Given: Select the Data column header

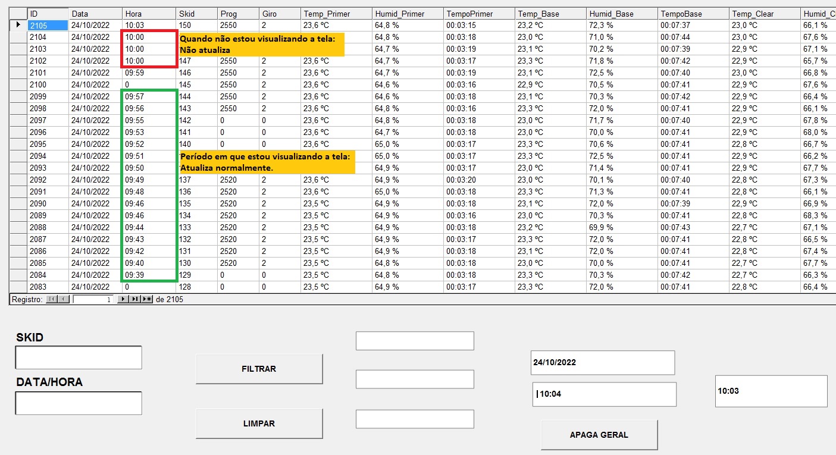Looking at the screenshot, I should click(95, 13).
